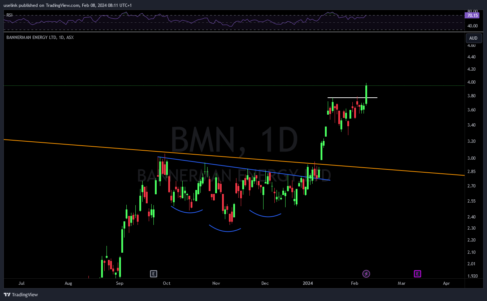Viewport: 487px width, 301px height.
Task: Click the 2.10 price axis label
Action: (x=471, y=252)
